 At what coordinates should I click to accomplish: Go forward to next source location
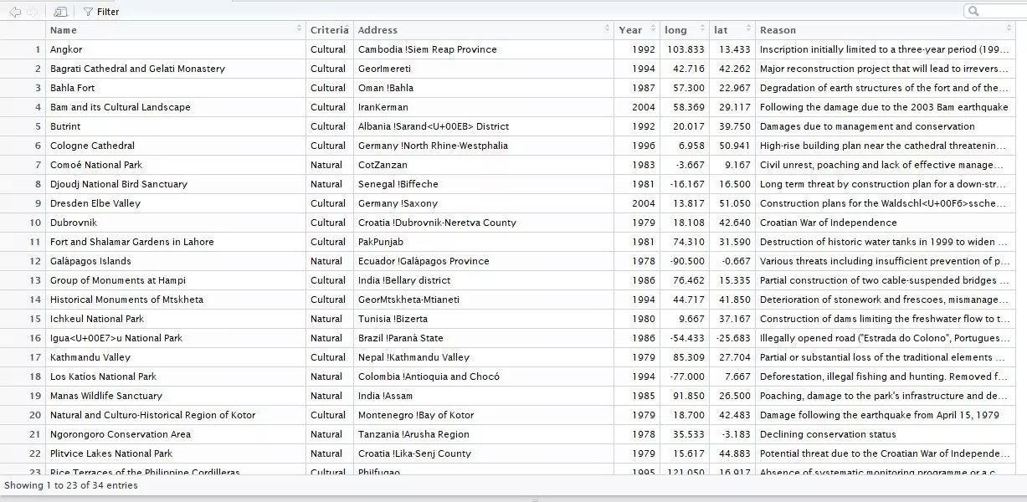(32, 12)
